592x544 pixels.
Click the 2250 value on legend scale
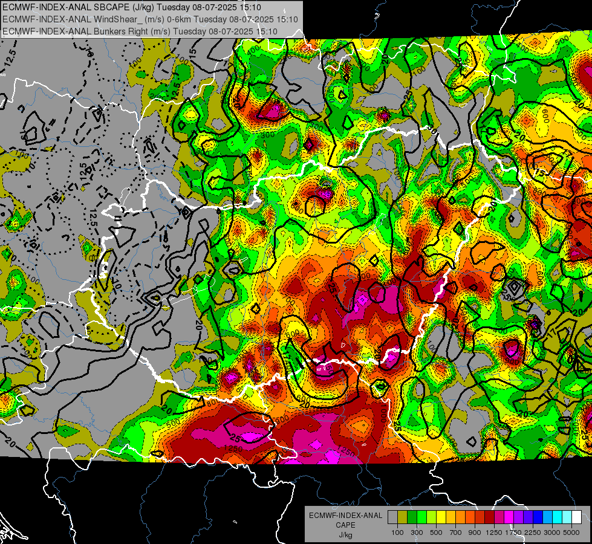(533, 533)
